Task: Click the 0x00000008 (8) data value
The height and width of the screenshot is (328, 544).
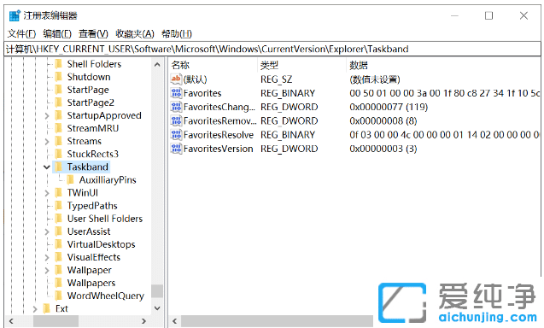Action: point(383,120)
